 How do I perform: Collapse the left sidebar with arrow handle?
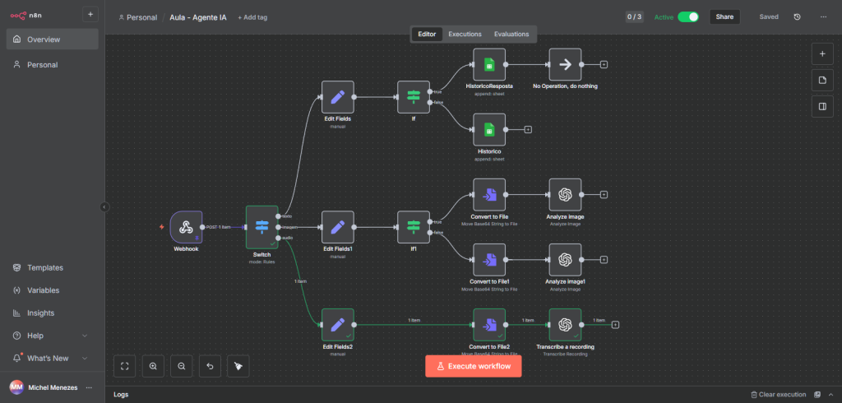[104, 207]
